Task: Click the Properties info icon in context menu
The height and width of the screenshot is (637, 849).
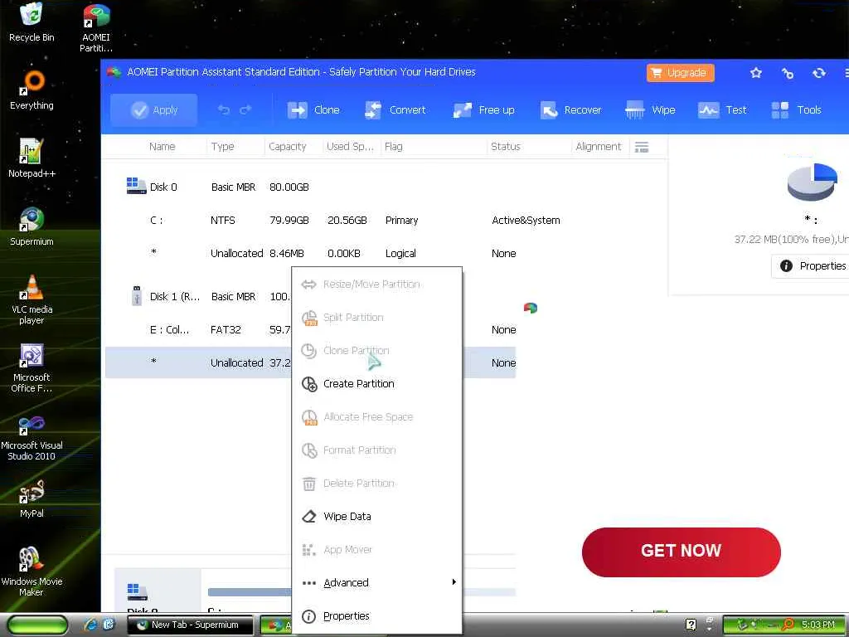Action: (308, 616)
